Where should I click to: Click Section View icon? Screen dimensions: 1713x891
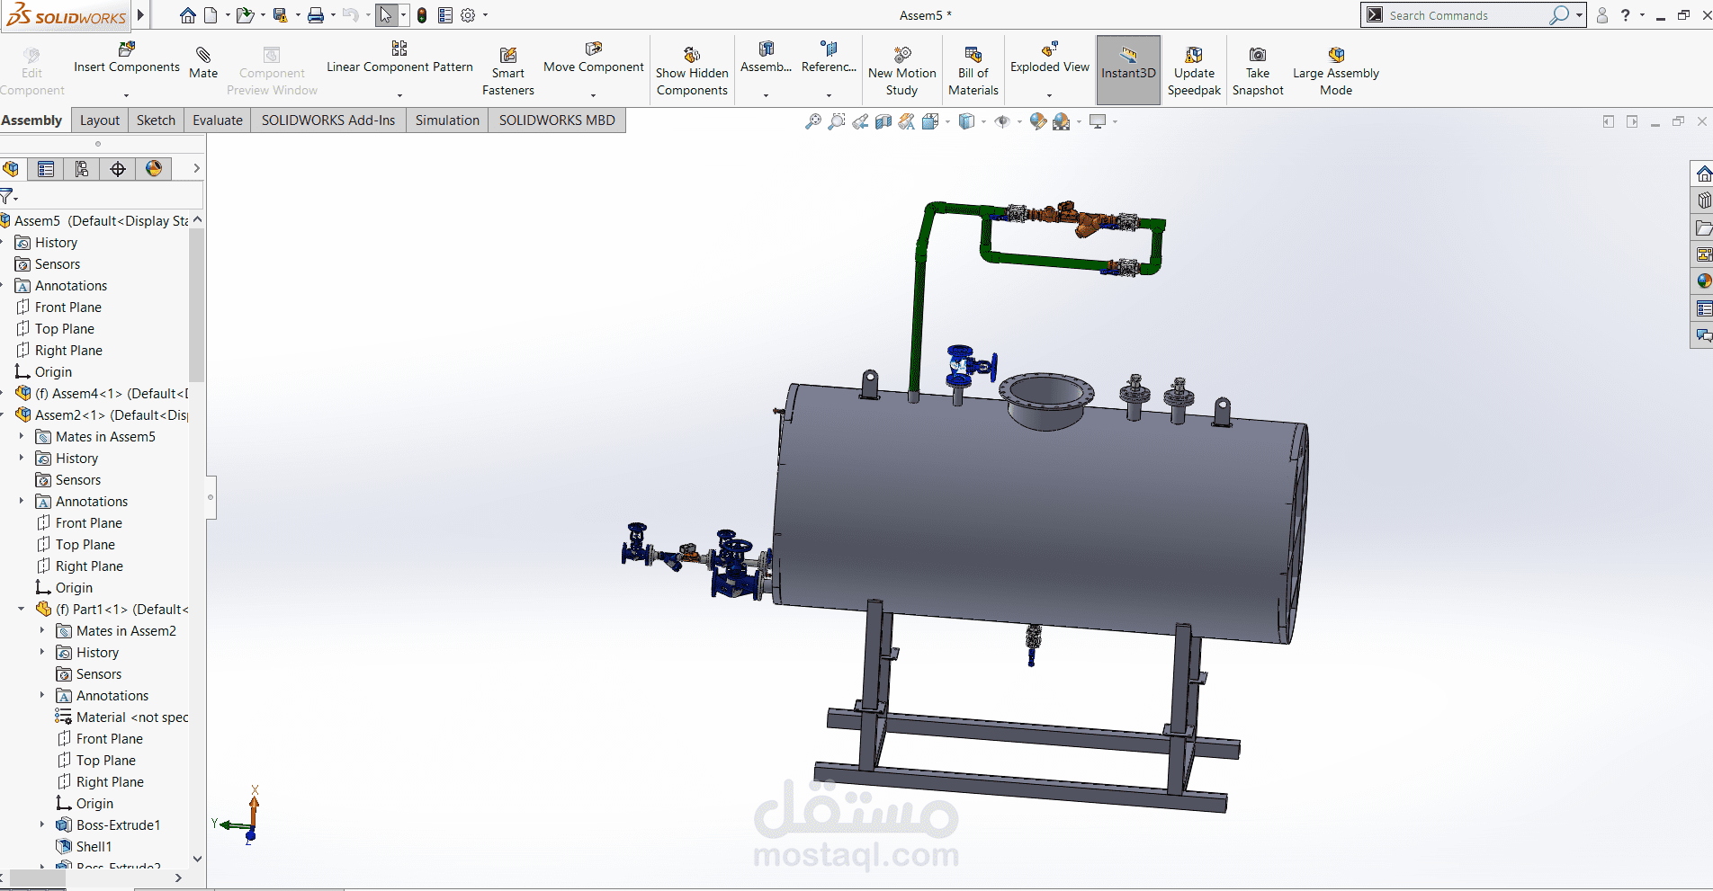click(883, 121)
